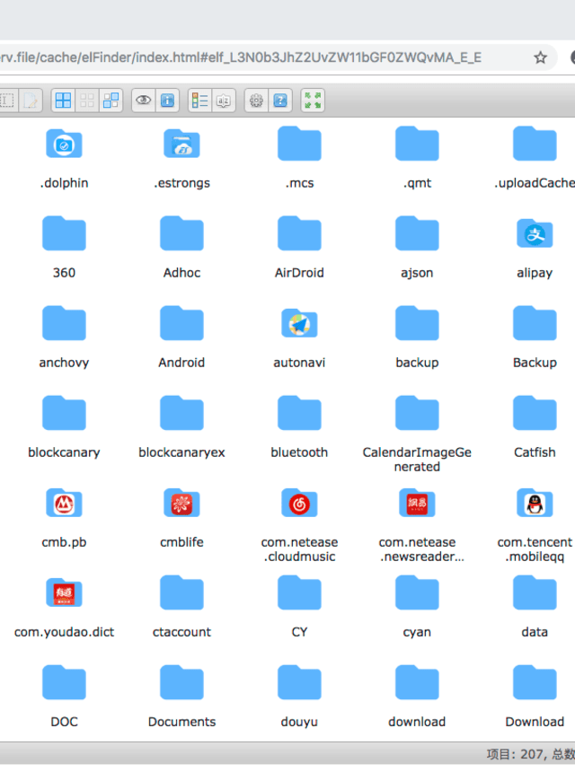The height and width of the screenshot is (772, 575).
Task: Open the get info toolbar icon
Action: [x=167, y=101]
